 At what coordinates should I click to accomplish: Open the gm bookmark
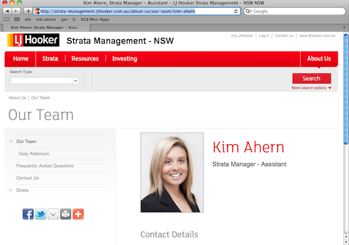pos(64,19)
